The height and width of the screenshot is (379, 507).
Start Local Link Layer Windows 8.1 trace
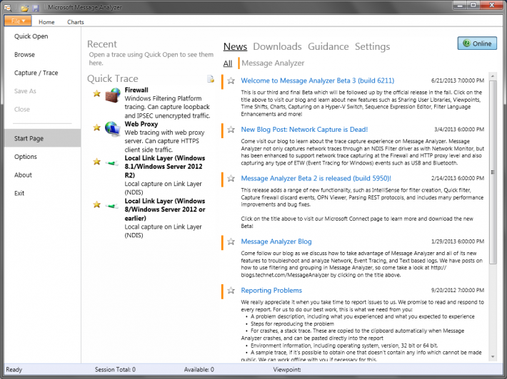164,167
